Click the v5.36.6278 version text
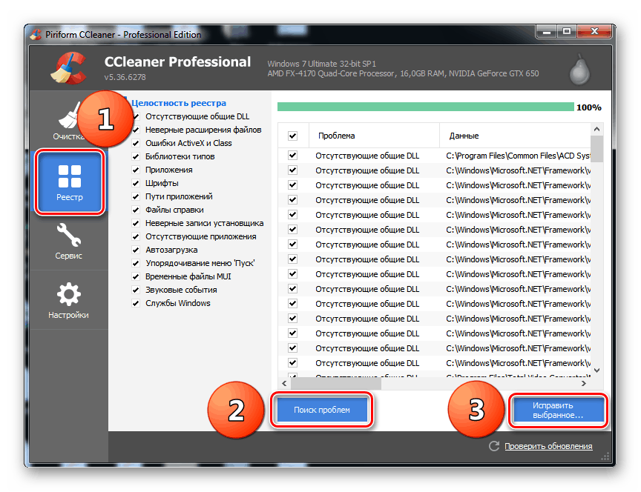Image resolution: width=641 pixels, height=492 pixels. (x=125, y=77)
